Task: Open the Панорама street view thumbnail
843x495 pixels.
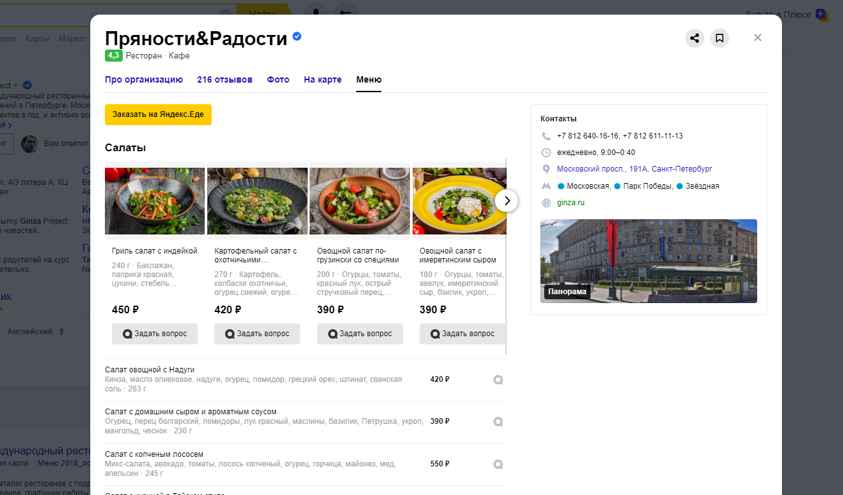Action: coord(648,261)
